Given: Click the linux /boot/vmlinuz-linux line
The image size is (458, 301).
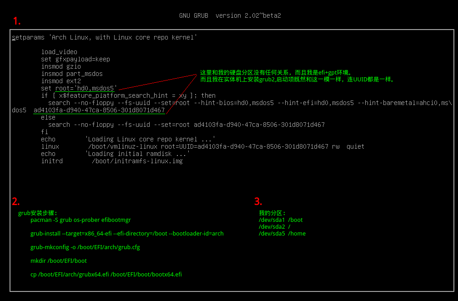Looking at the screenshot, I should 203,146.
